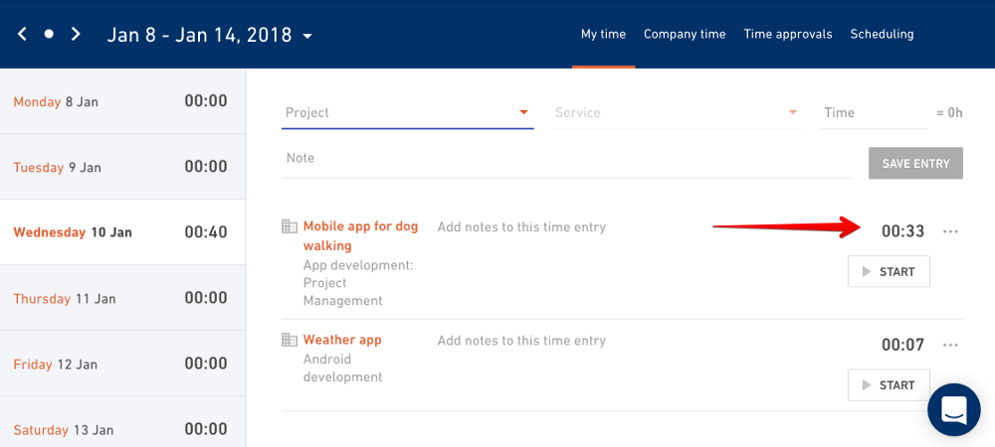Click into the Time input field
This screenshot has height=447, width=995.
tap(874, 113)
